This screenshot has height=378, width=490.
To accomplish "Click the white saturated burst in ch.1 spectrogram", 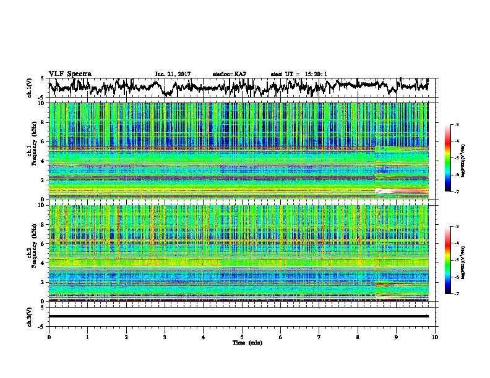I will pyautogui.click(x=402, y=191).
